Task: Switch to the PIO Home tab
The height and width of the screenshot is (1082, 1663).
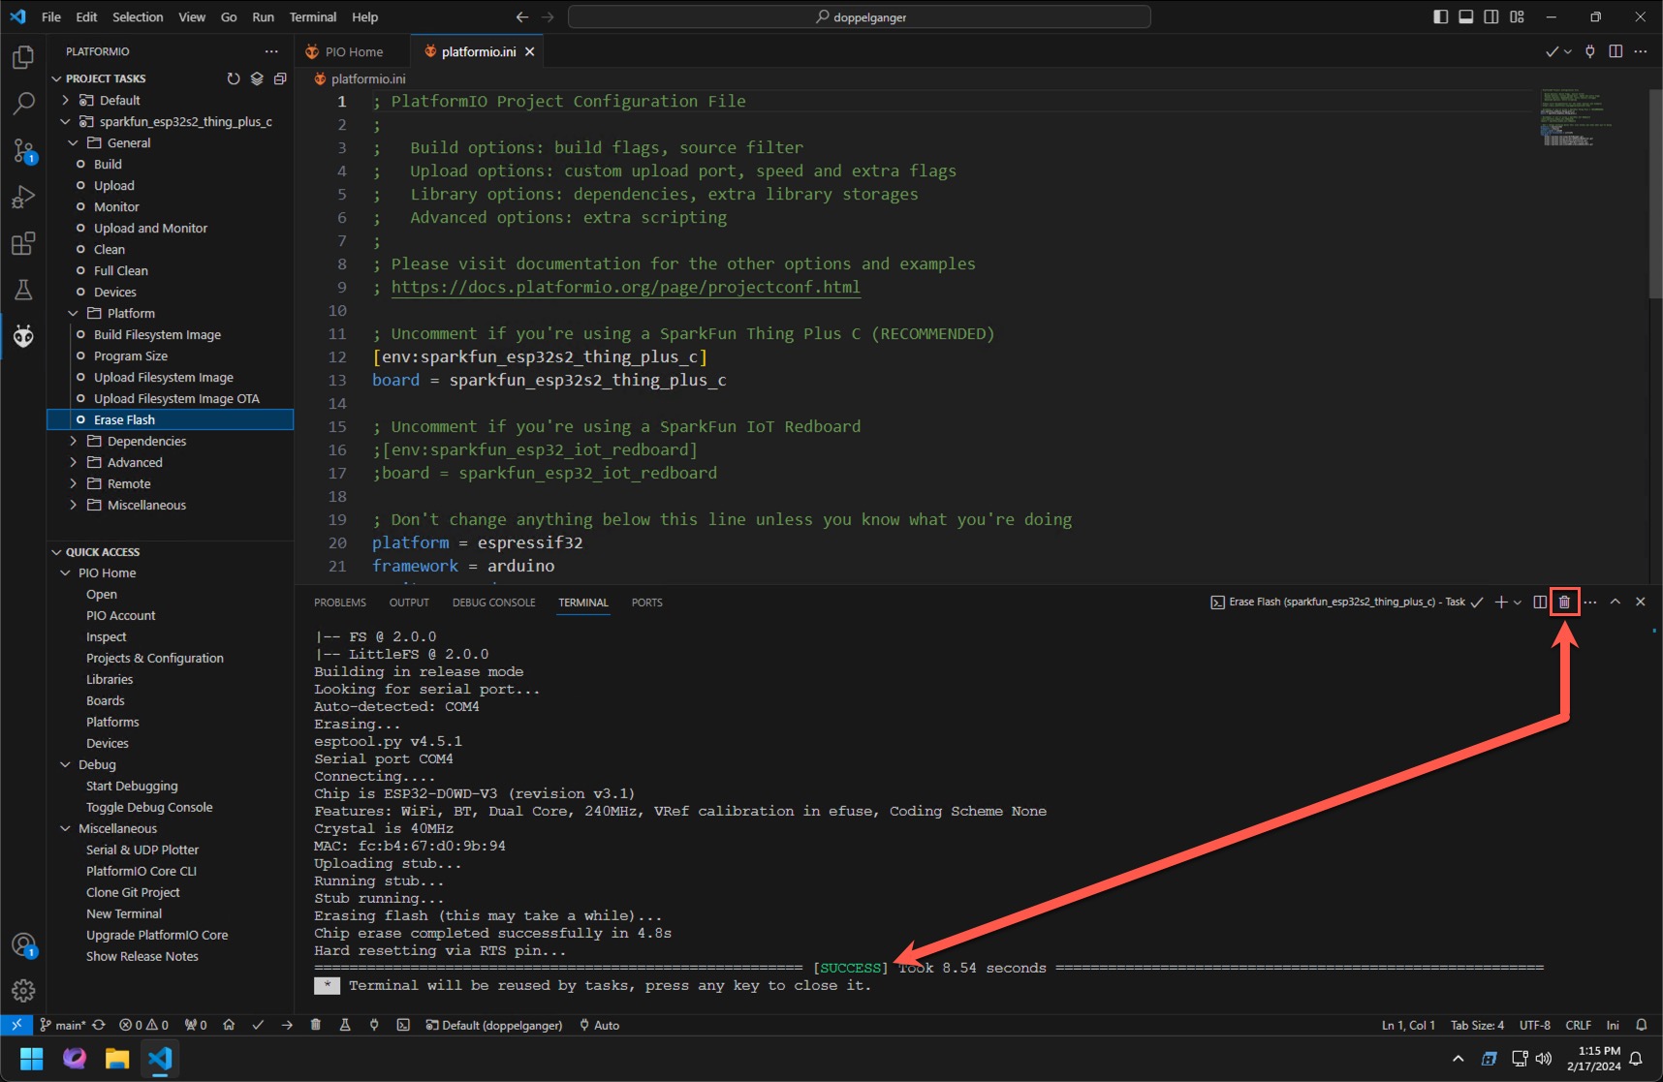Action: pos(353,51)
